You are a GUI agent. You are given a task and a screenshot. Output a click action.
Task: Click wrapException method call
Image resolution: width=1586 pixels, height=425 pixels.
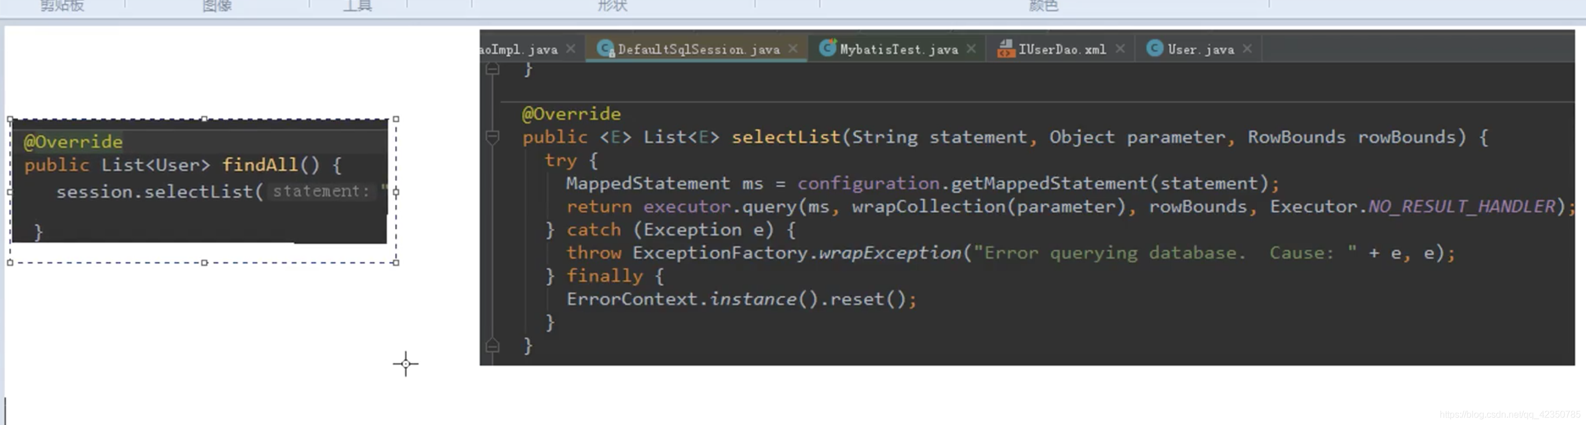[x=890, y=253]
